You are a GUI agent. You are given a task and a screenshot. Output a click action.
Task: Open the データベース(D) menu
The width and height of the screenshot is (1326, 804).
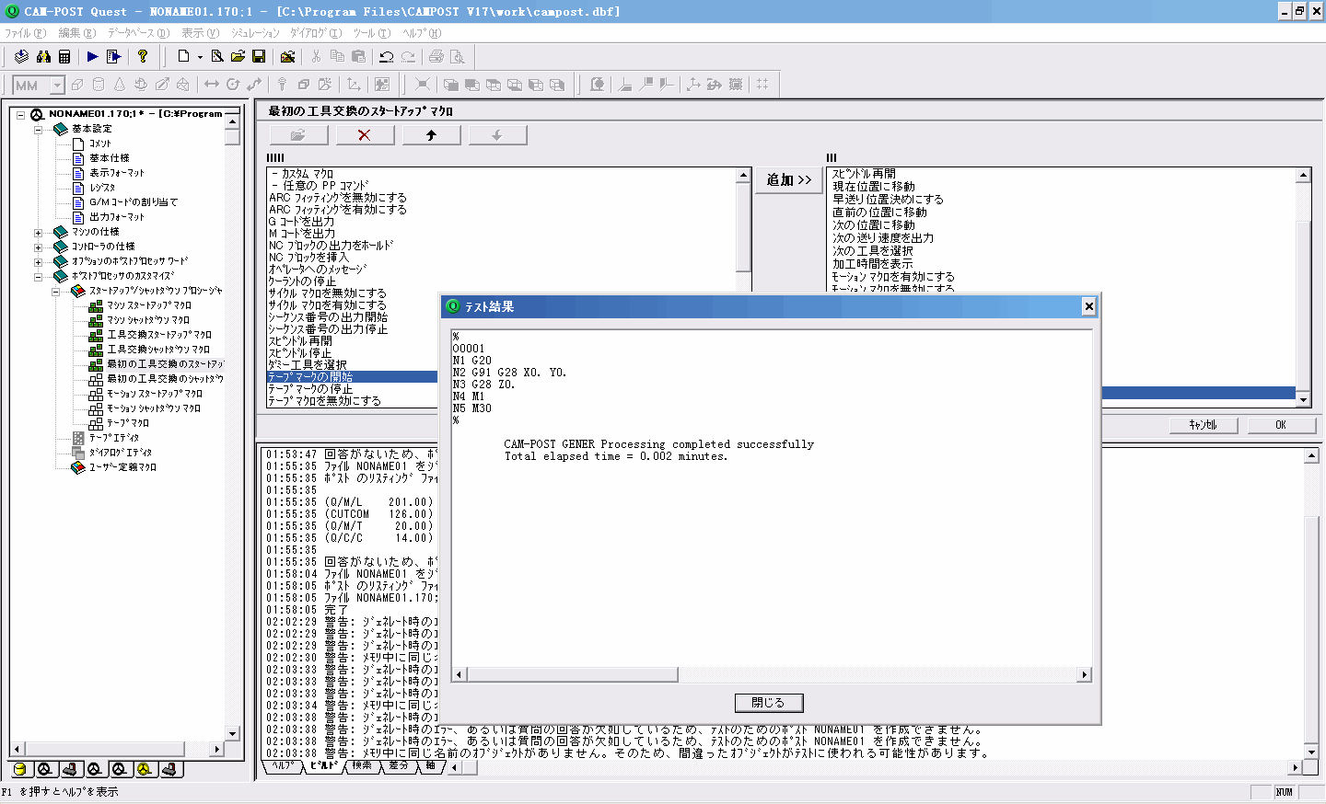coord(139,33)
